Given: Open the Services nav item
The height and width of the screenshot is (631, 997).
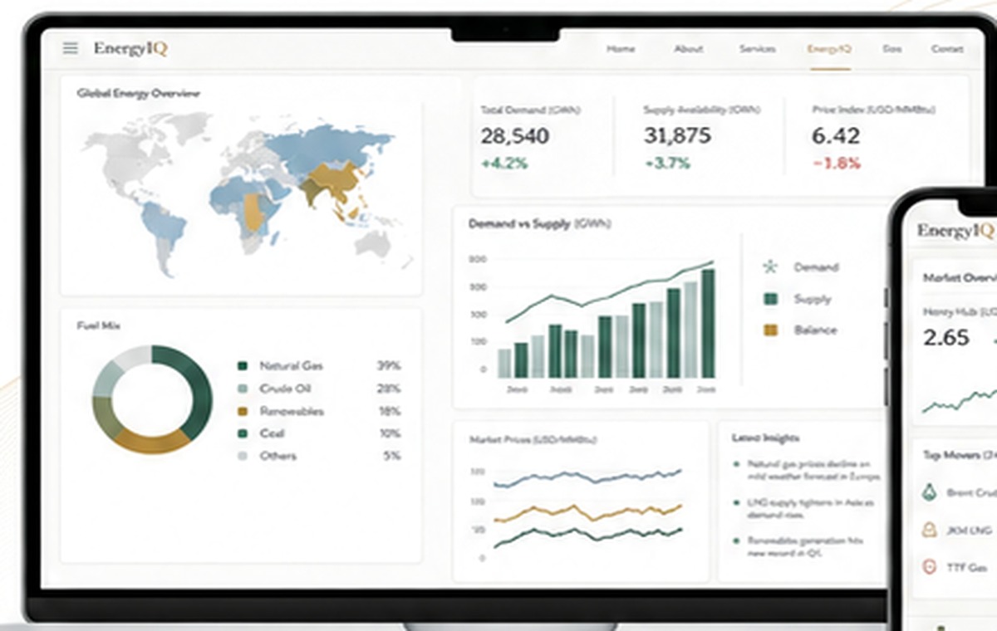Looking at the screenshot, I should click(758, 49).
